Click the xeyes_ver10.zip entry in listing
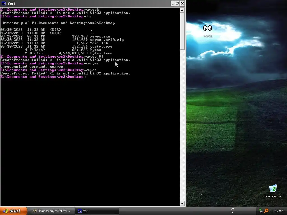The width and height of the screenshot is (287, 215). [107, 40]
